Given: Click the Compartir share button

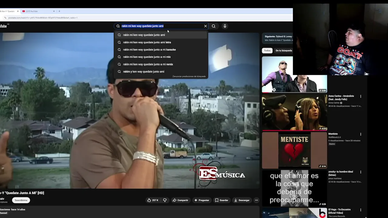Looking at the screenshot, I should [x=180, y=200].
